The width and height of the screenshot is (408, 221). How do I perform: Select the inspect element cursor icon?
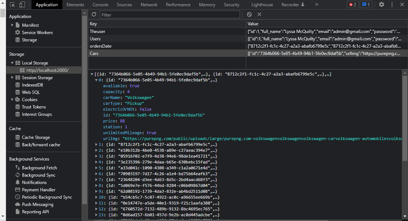[x=12, y=5]
